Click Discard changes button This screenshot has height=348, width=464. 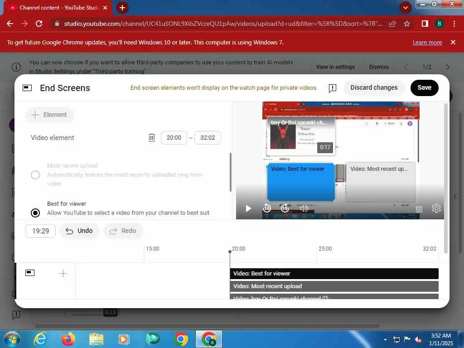374,87
